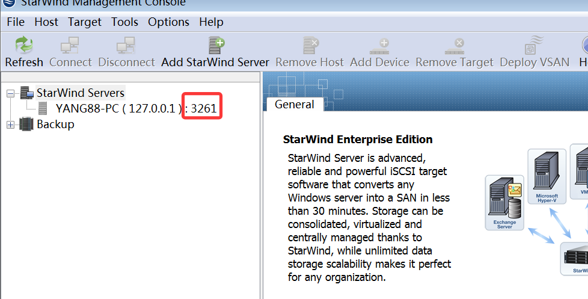Click the Microsoft Hyper-V diagram image

tap(547, 176)
